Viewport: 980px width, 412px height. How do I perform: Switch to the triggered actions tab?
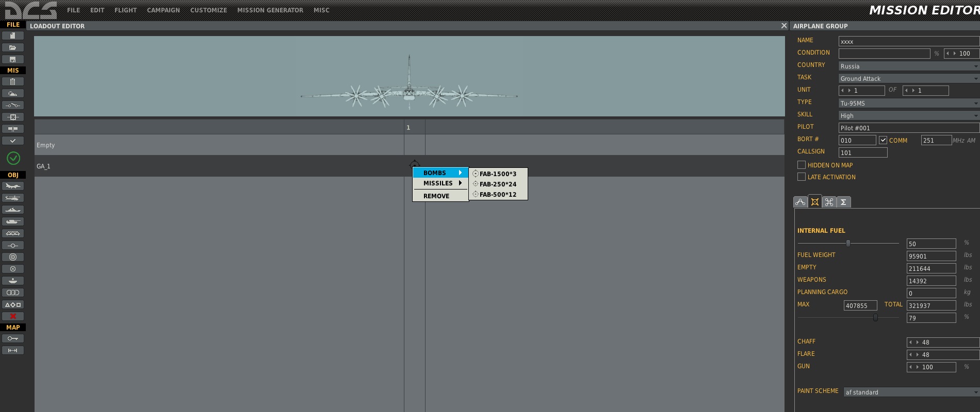(x=829, y=202)
